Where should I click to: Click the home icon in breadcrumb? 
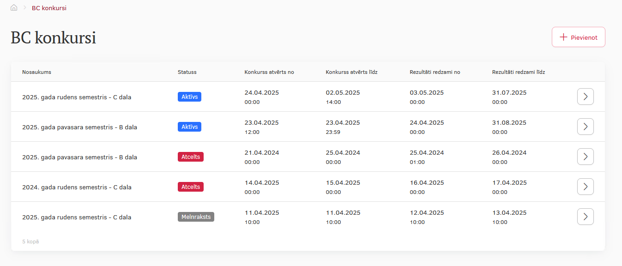coord(14,8)
